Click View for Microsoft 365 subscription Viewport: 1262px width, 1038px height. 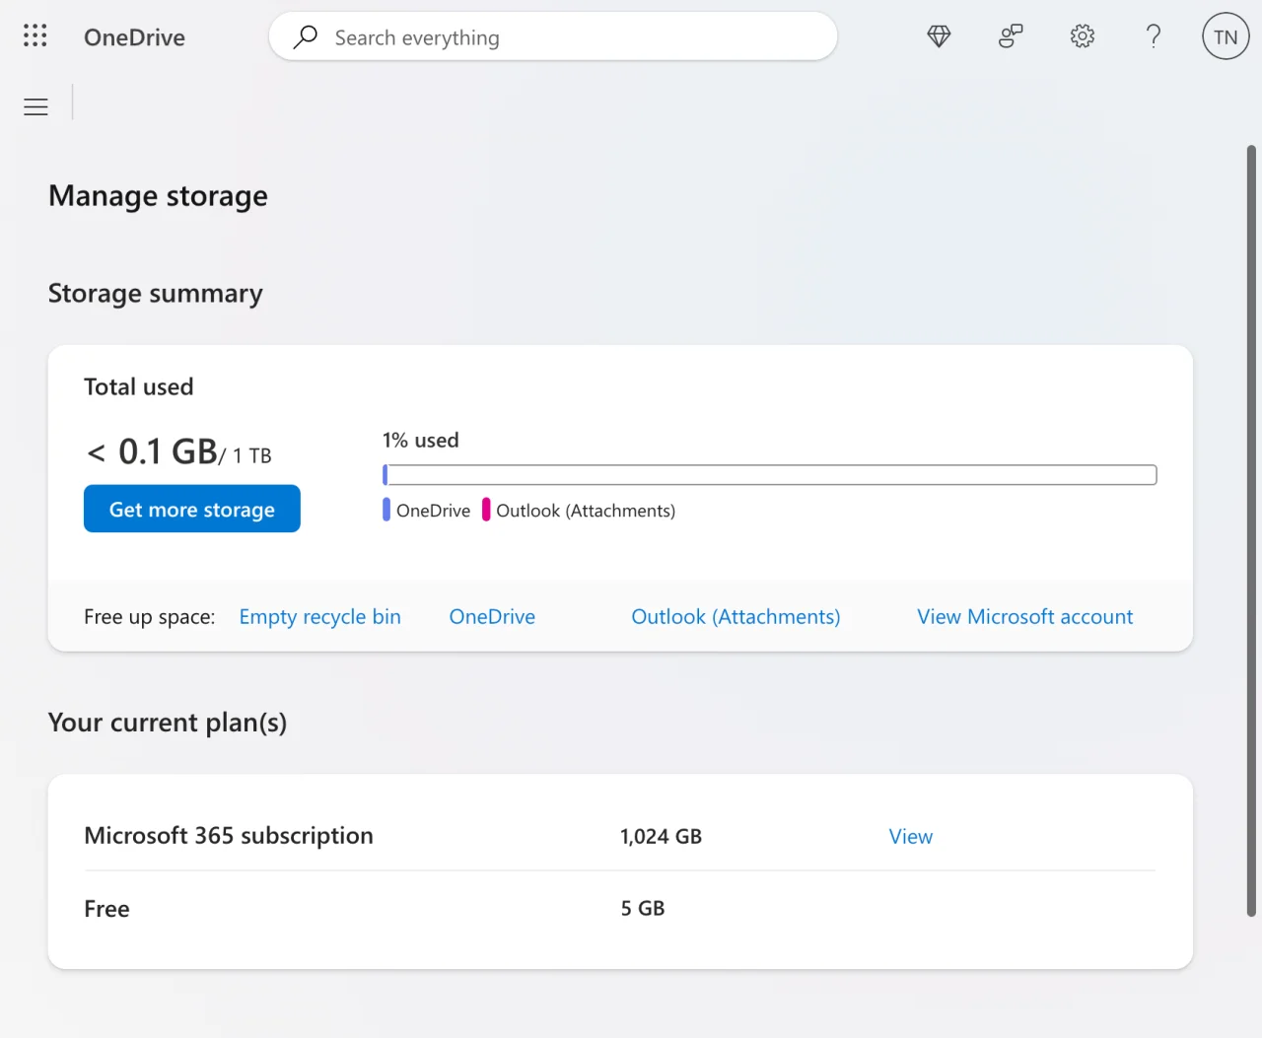tap(910, 837)
